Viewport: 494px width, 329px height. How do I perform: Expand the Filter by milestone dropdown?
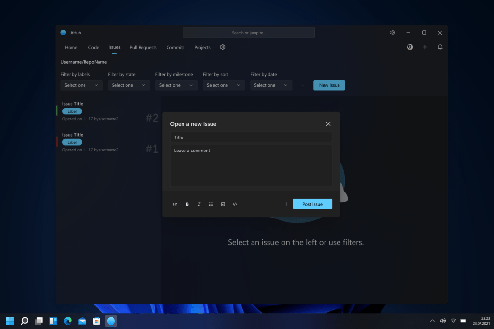point(176,85)
